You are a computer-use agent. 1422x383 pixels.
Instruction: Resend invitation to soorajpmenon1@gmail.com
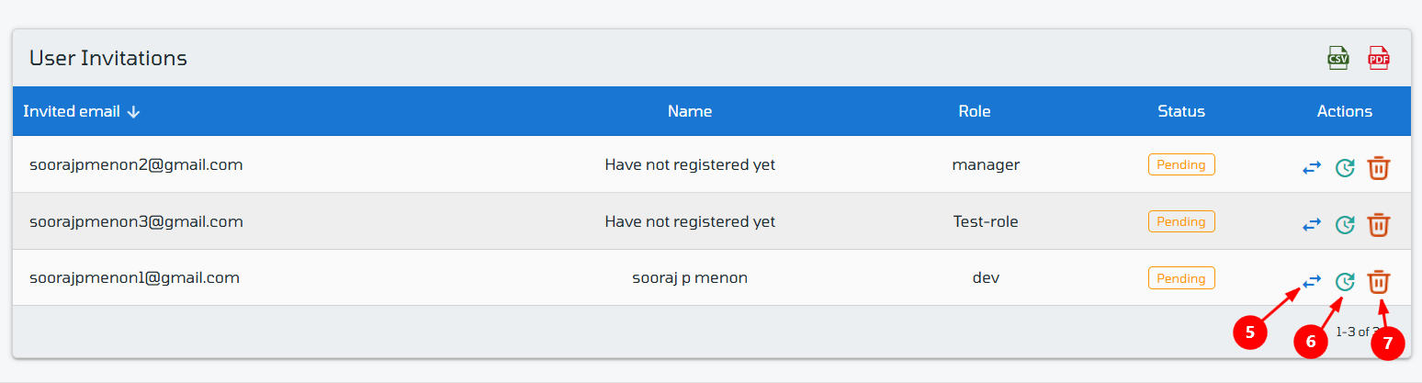coord(1345,281)
